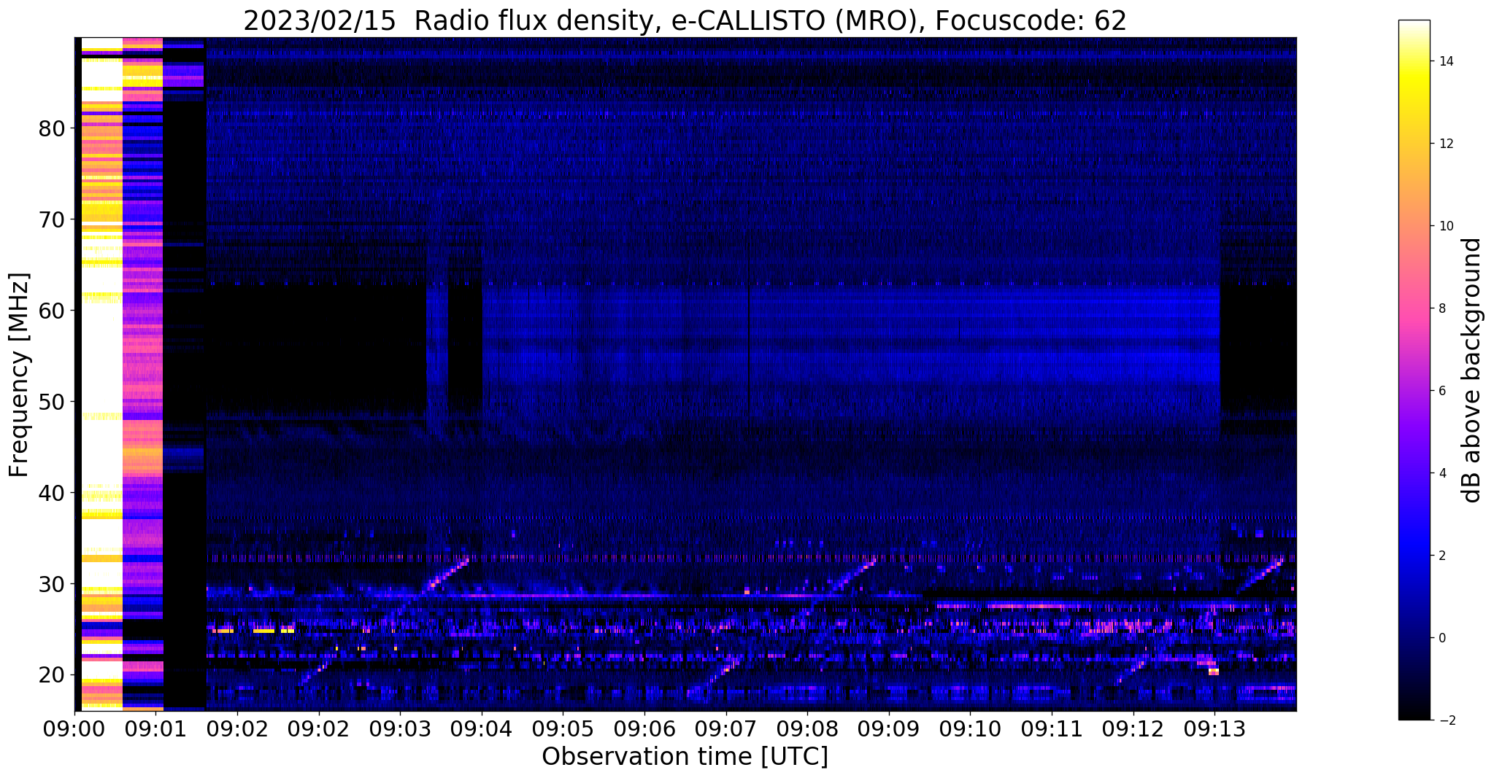Click the 09:08 time tick label
This screenshot has height=778, width=1494.
pyautogui.click(x=807, y=729)
